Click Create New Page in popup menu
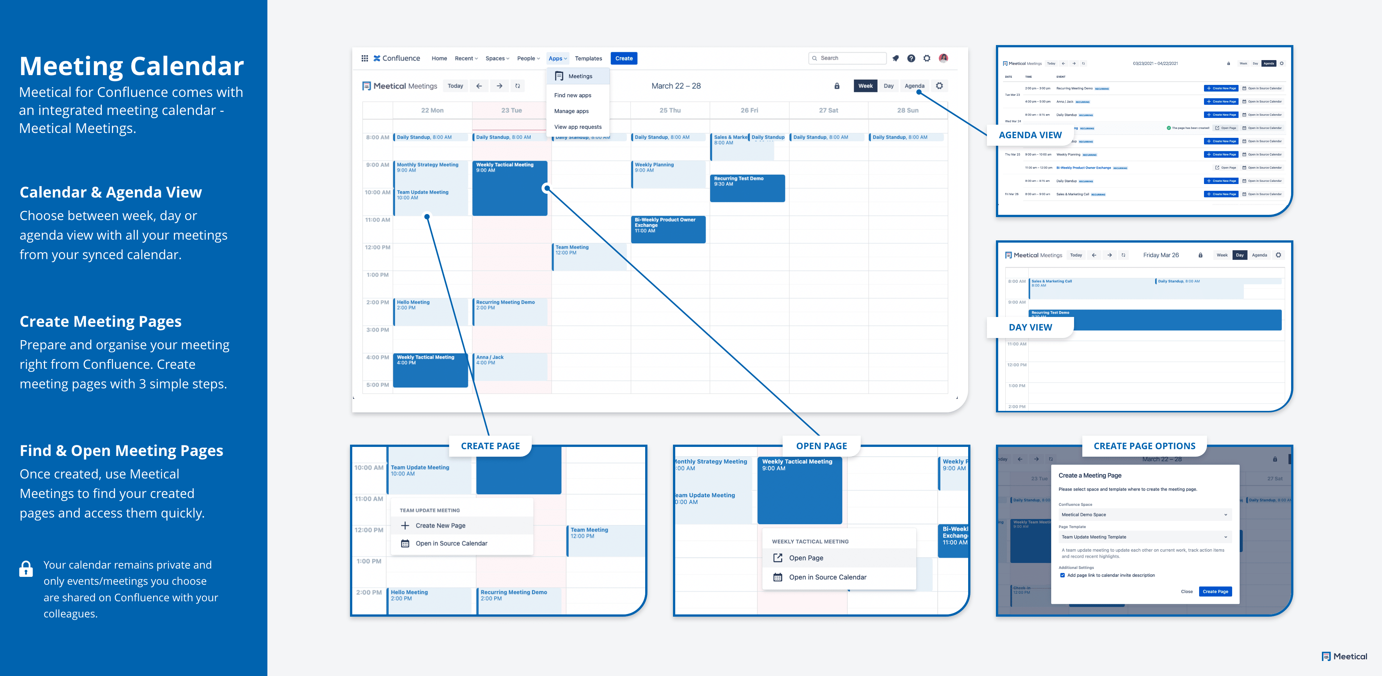This screenshot has height=676, width=1382. 462,525
